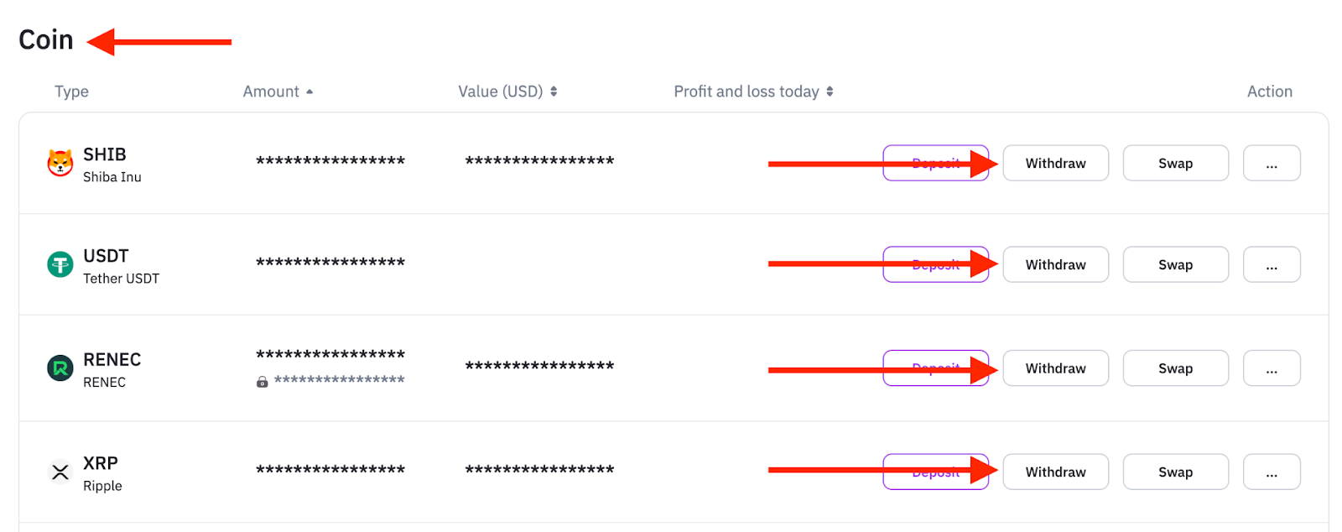This screenshot has height=532, width=1342.
Task: Open Swap for USDT
Action: point(1175,264)
